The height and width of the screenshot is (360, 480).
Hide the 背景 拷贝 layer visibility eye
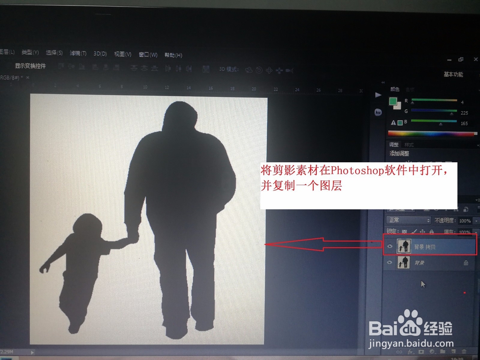click(x=390, y=246)
